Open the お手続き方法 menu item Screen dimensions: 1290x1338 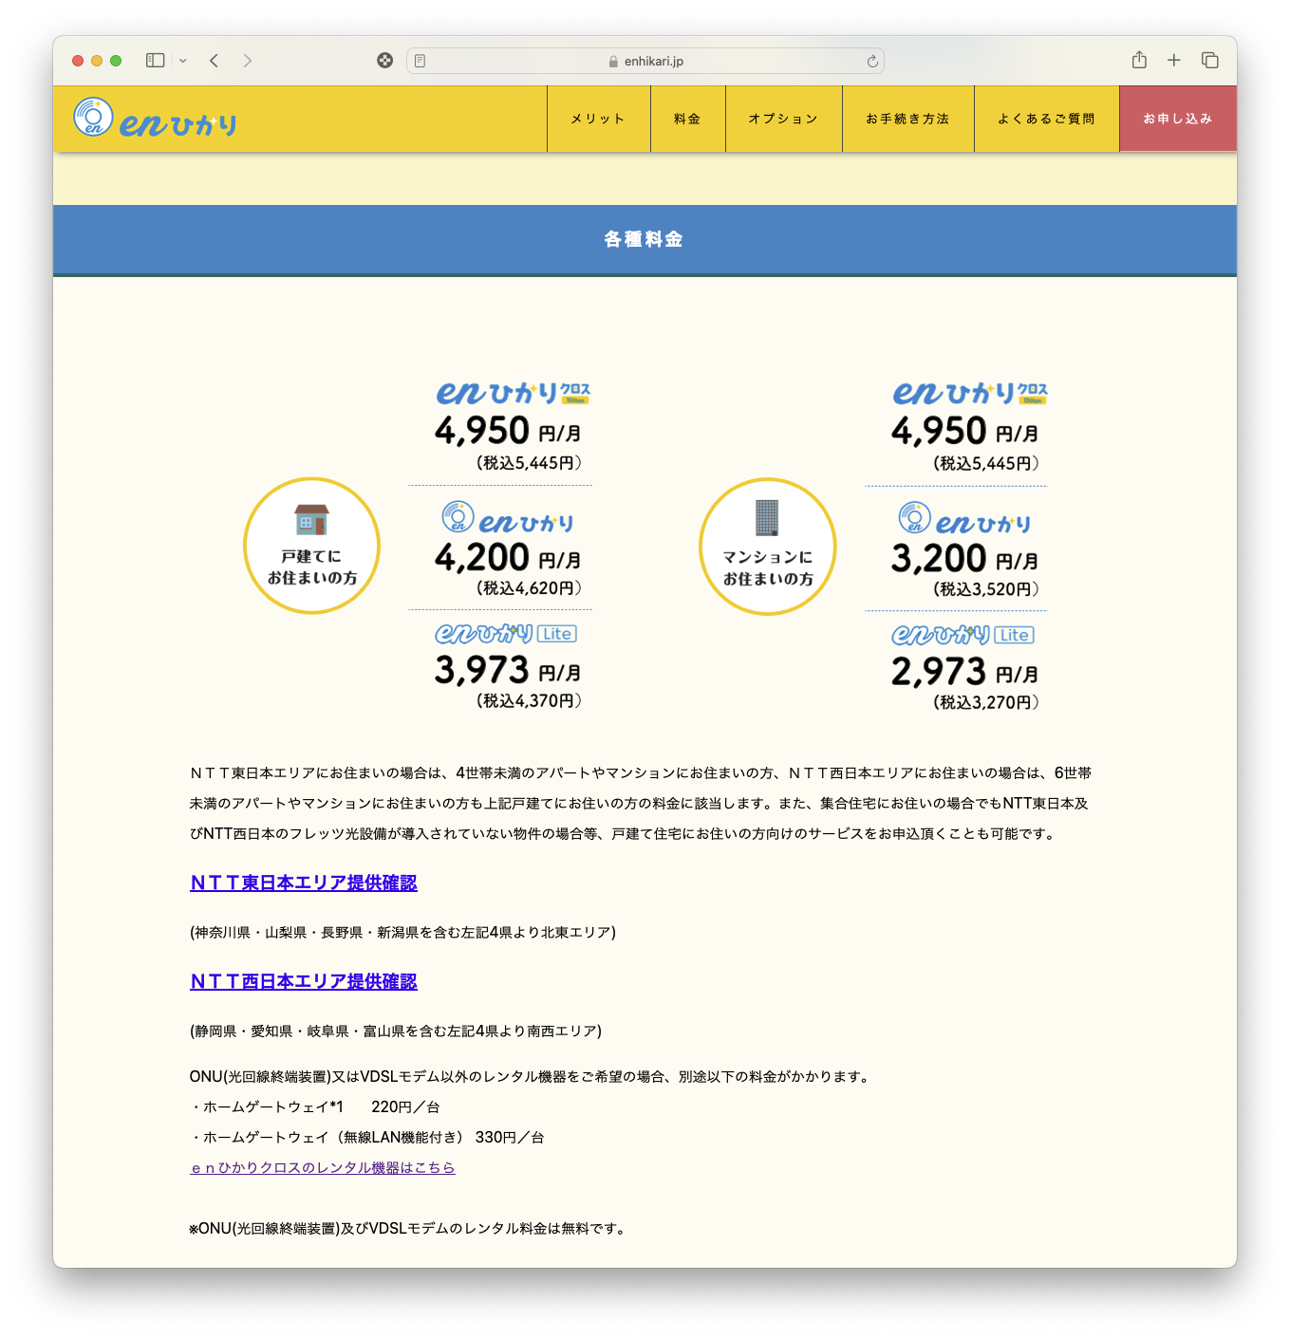[907, 119]
